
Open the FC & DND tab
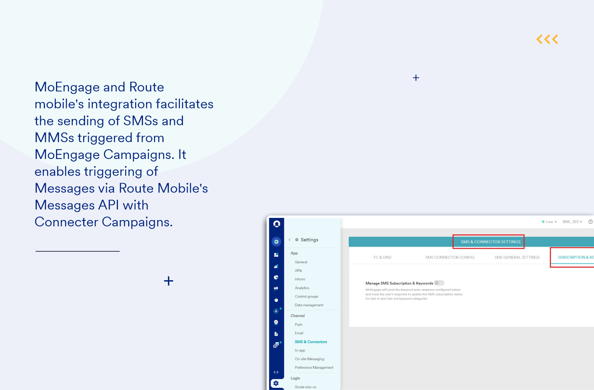(x=382, y=257)
